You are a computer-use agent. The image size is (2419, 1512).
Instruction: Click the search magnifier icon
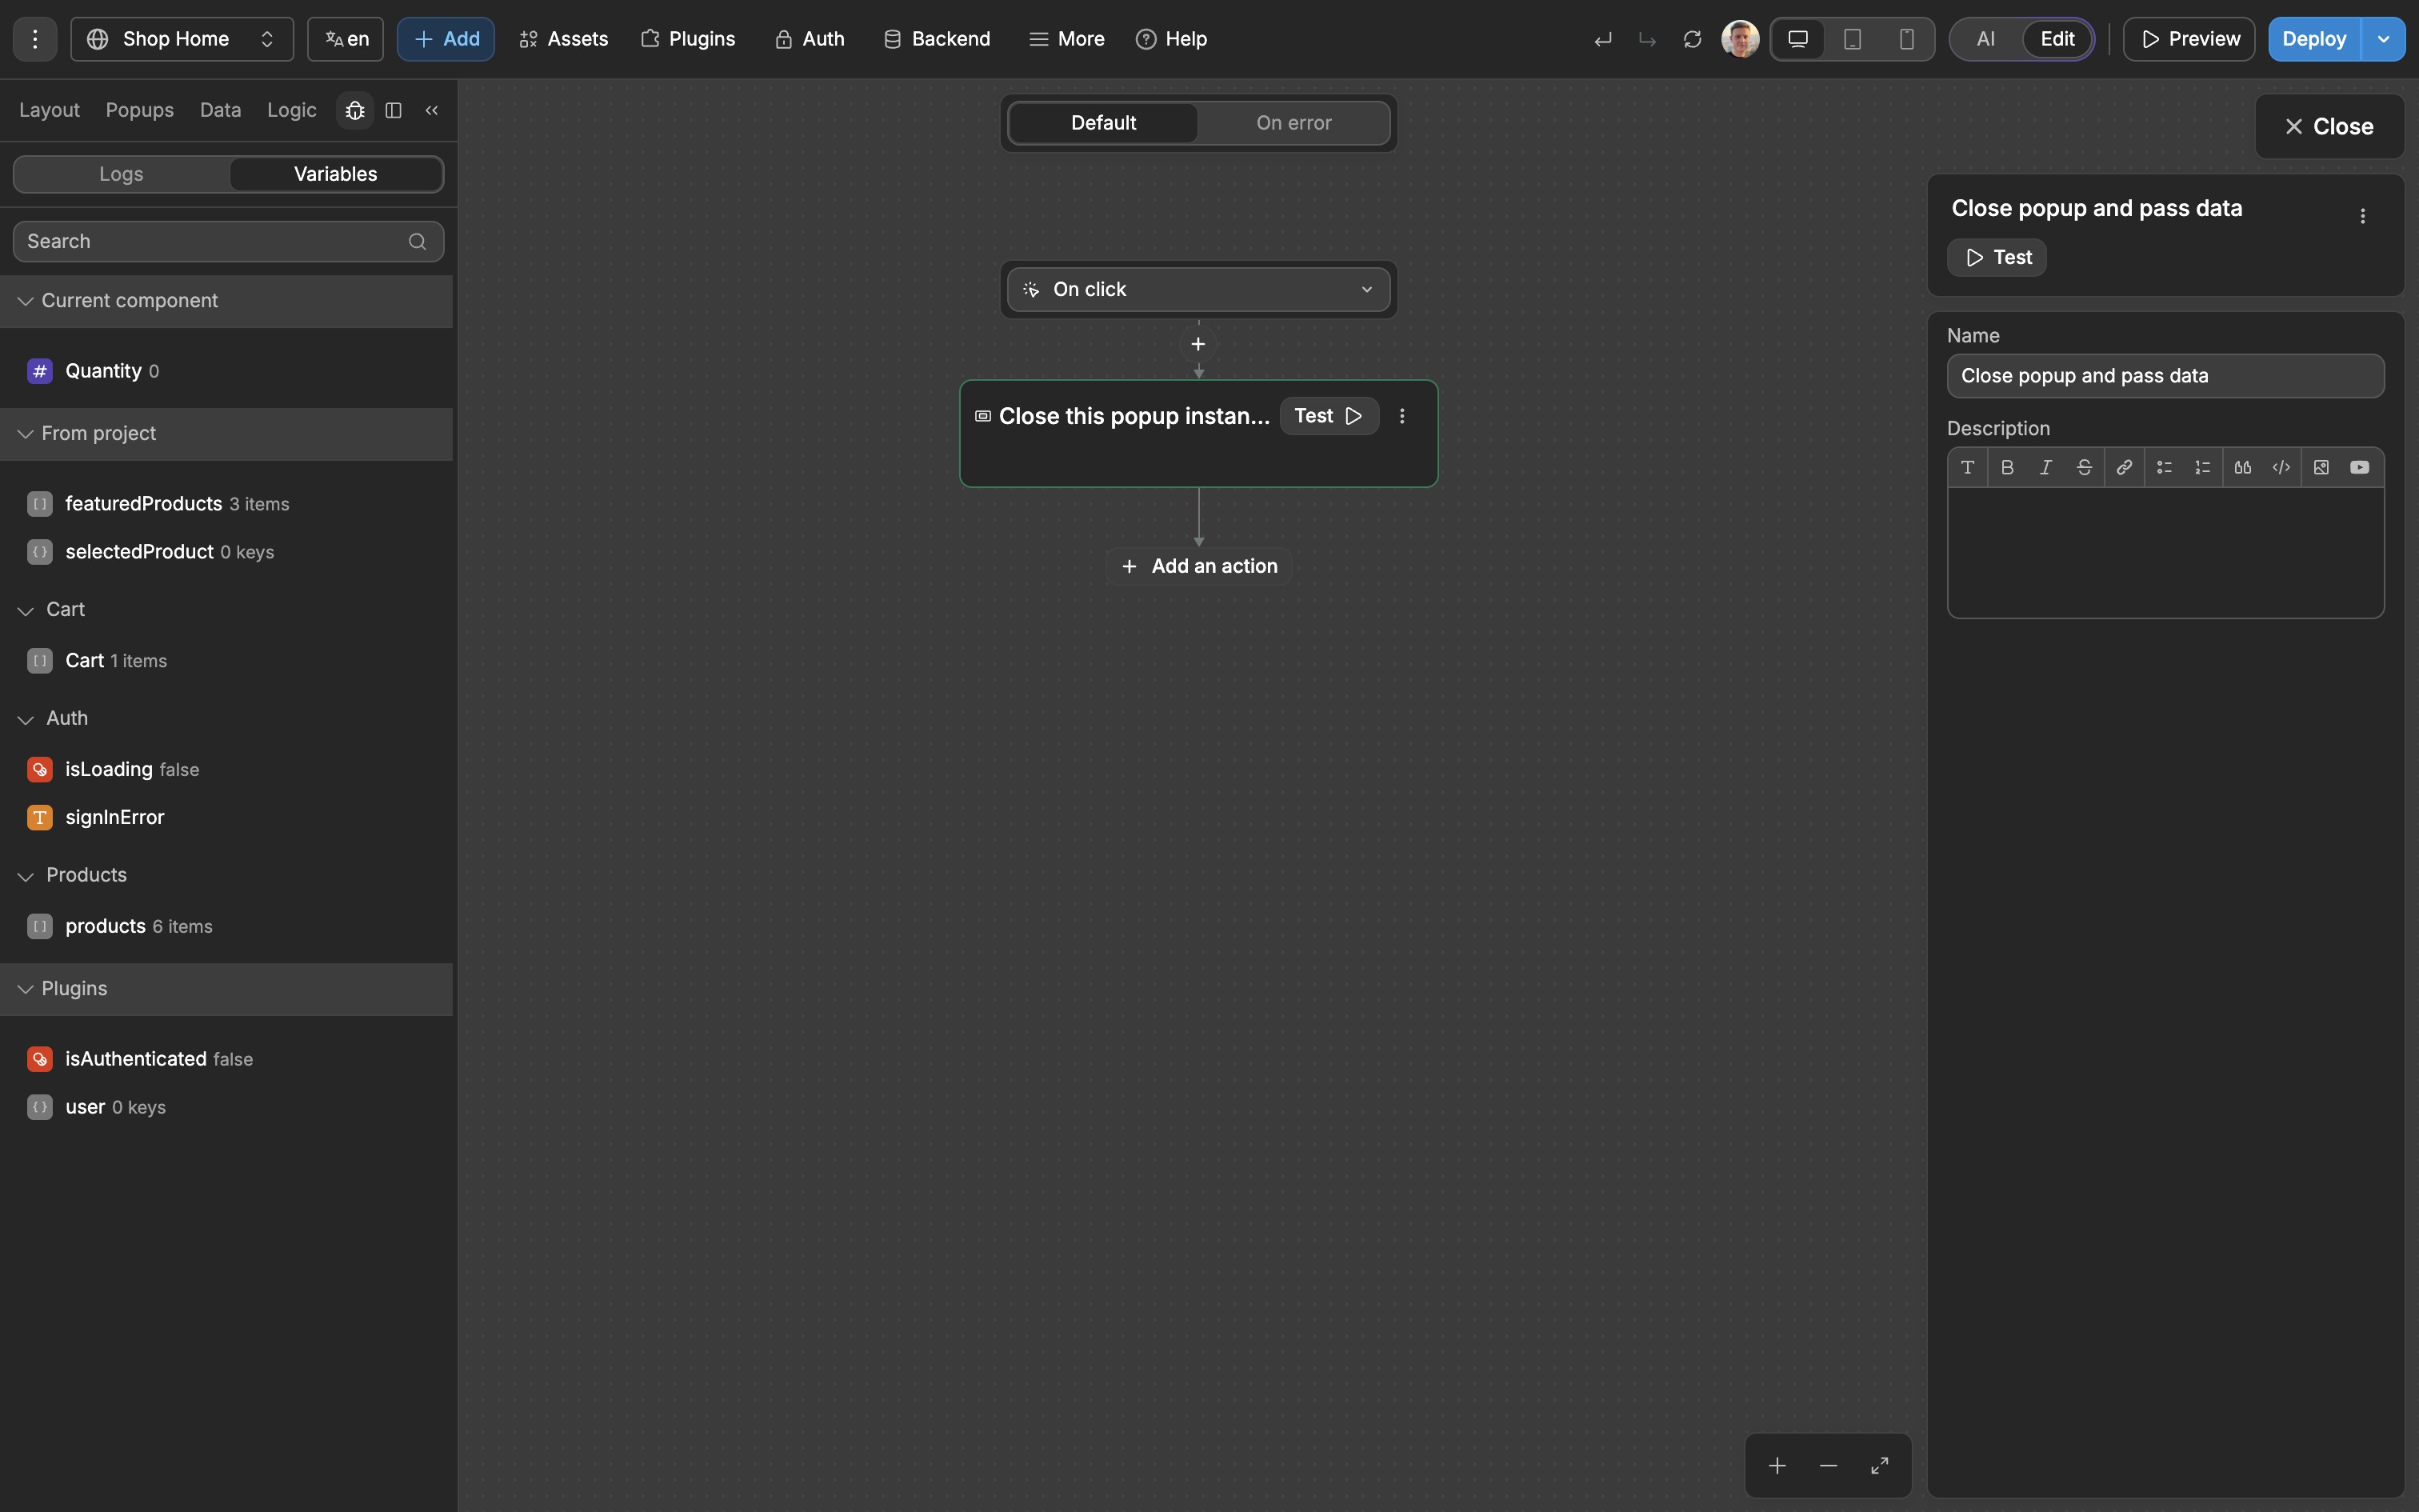tap(418, 241)
